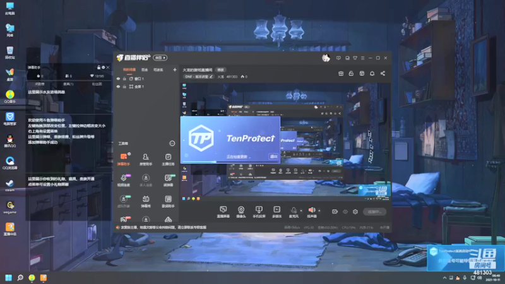Lock the 全屏 1 source
Screen dimensions: 505x284
(x=124, y=86)
